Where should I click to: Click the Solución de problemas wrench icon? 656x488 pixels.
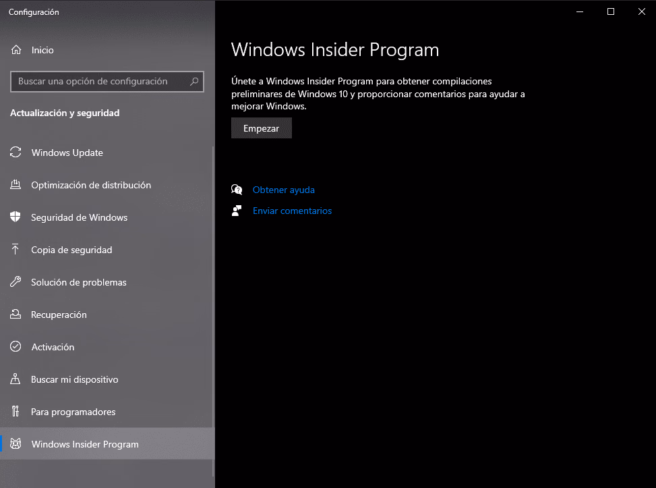[x=16, y=281]
